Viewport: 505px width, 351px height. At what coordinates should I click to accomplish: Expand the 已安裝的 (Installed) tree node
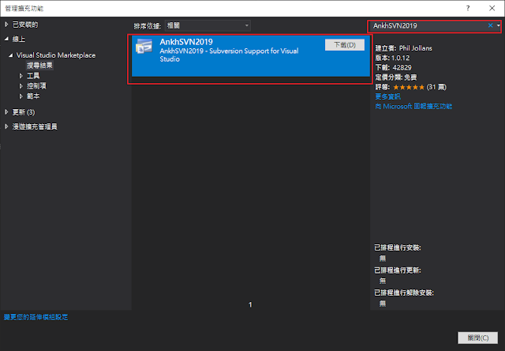tap(6, 25)
